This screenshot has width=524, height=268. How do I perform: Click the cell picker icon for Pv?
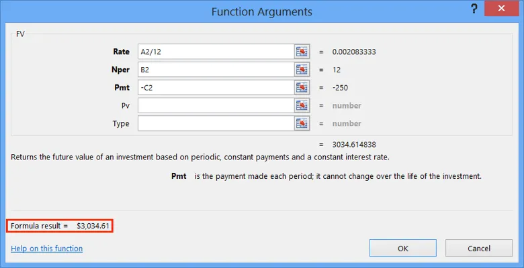(301, 105)
